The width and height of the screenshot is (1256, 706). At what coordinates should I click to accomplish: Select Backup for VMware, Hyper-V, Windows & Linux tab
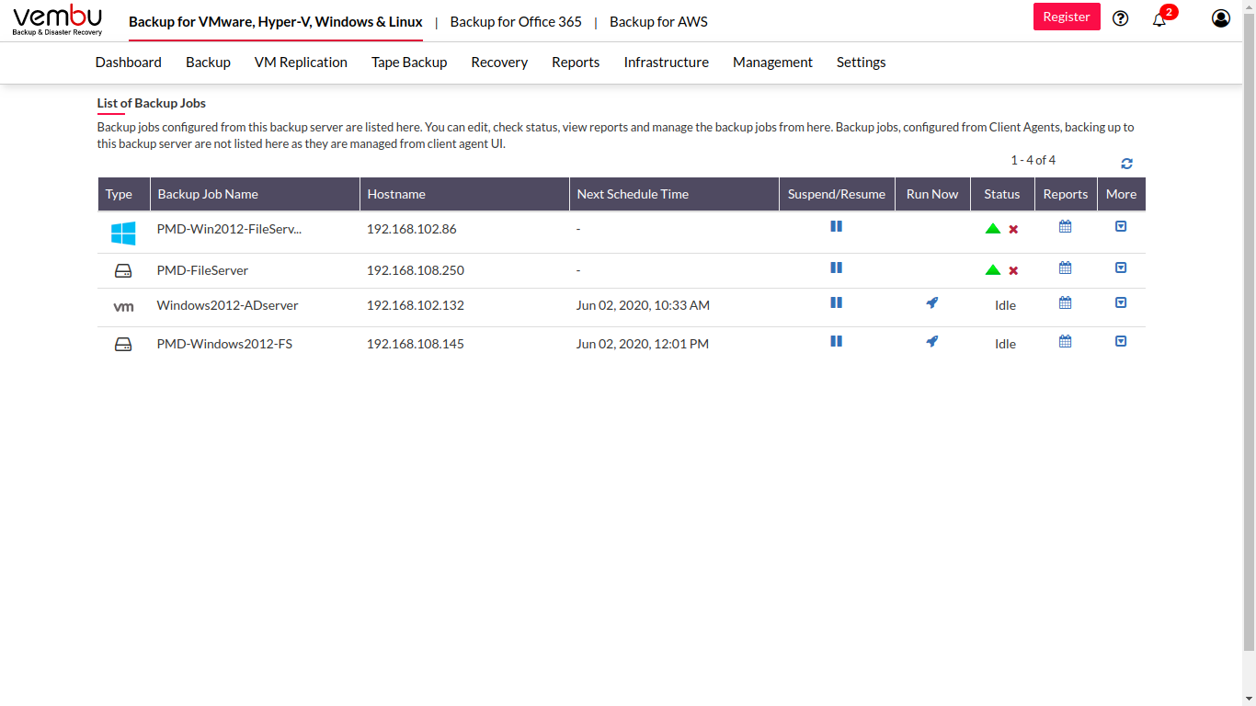pos(276,21)
